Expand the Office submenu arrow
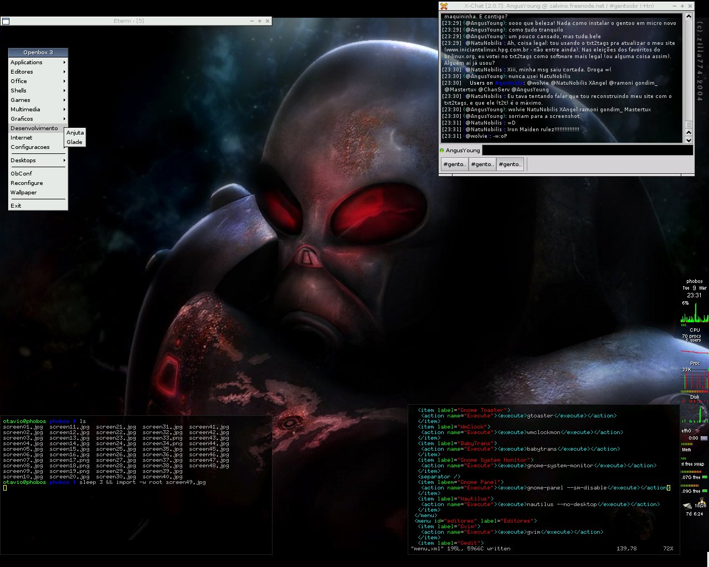The image size is (709, 567). click(x=64, y=81)
